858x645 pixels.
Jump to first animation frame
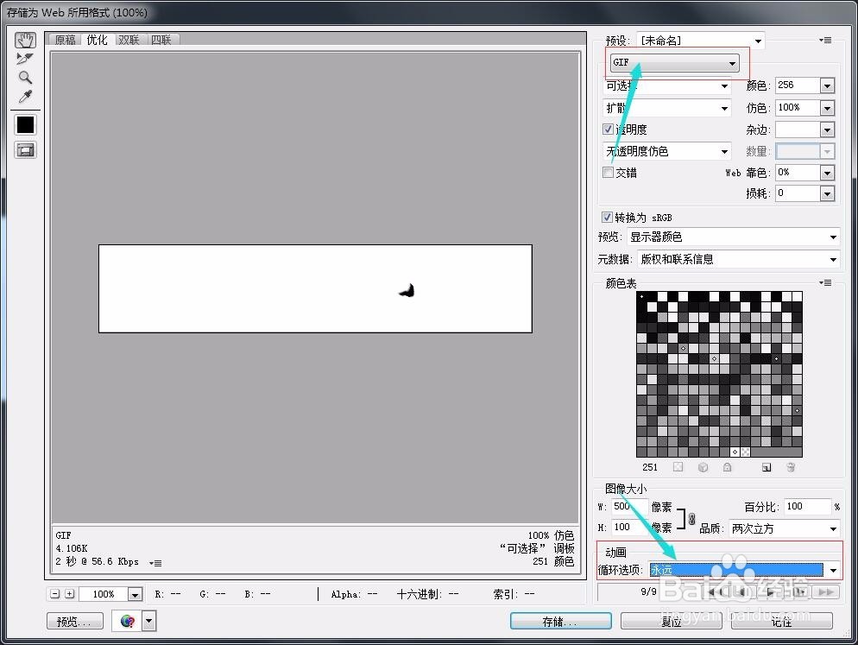click(715, 592)
